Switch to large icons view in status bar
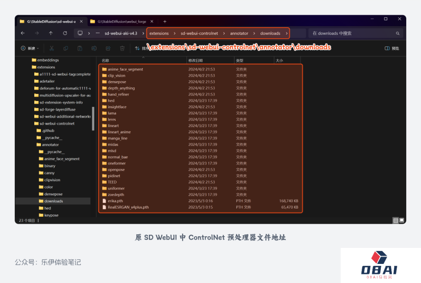The image size is (421, 283). coord(402,221)
